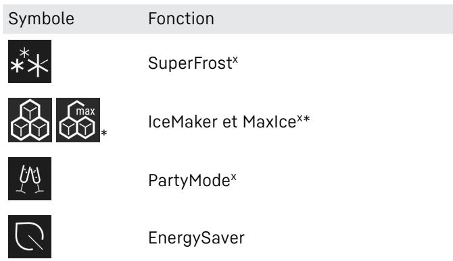Click the SuperFrost snowflake icon
Image resolution: width=453 pixels, height=261 pixels.
(30, 61)
